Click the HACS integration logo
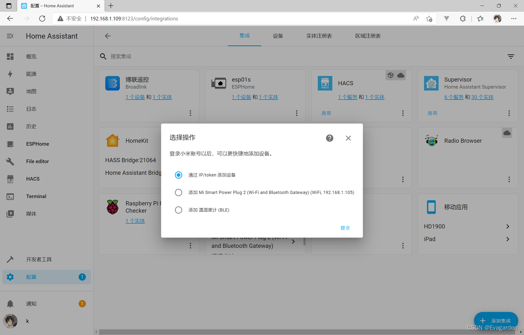Screen dimensions: 524x335 pyautogui.click(x=325, y=83)
